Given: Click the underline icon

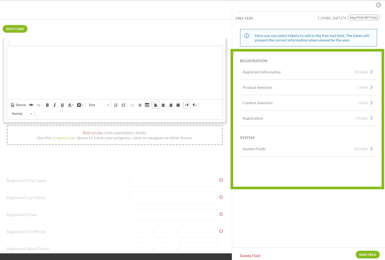Looking at the screenshot, I should point(62,105).
